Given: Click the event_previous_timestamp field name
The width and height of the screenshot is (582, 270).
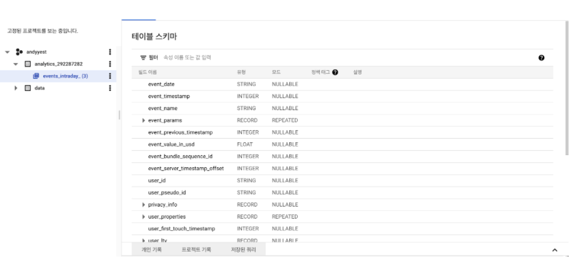Looking at the screenshot, I should click(x=180, y=132).
